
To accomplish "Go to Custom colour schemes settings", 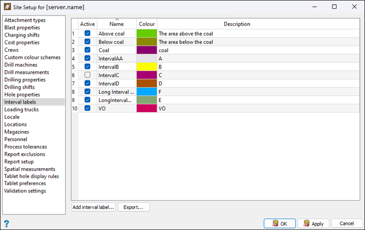I will coord(32,57).
